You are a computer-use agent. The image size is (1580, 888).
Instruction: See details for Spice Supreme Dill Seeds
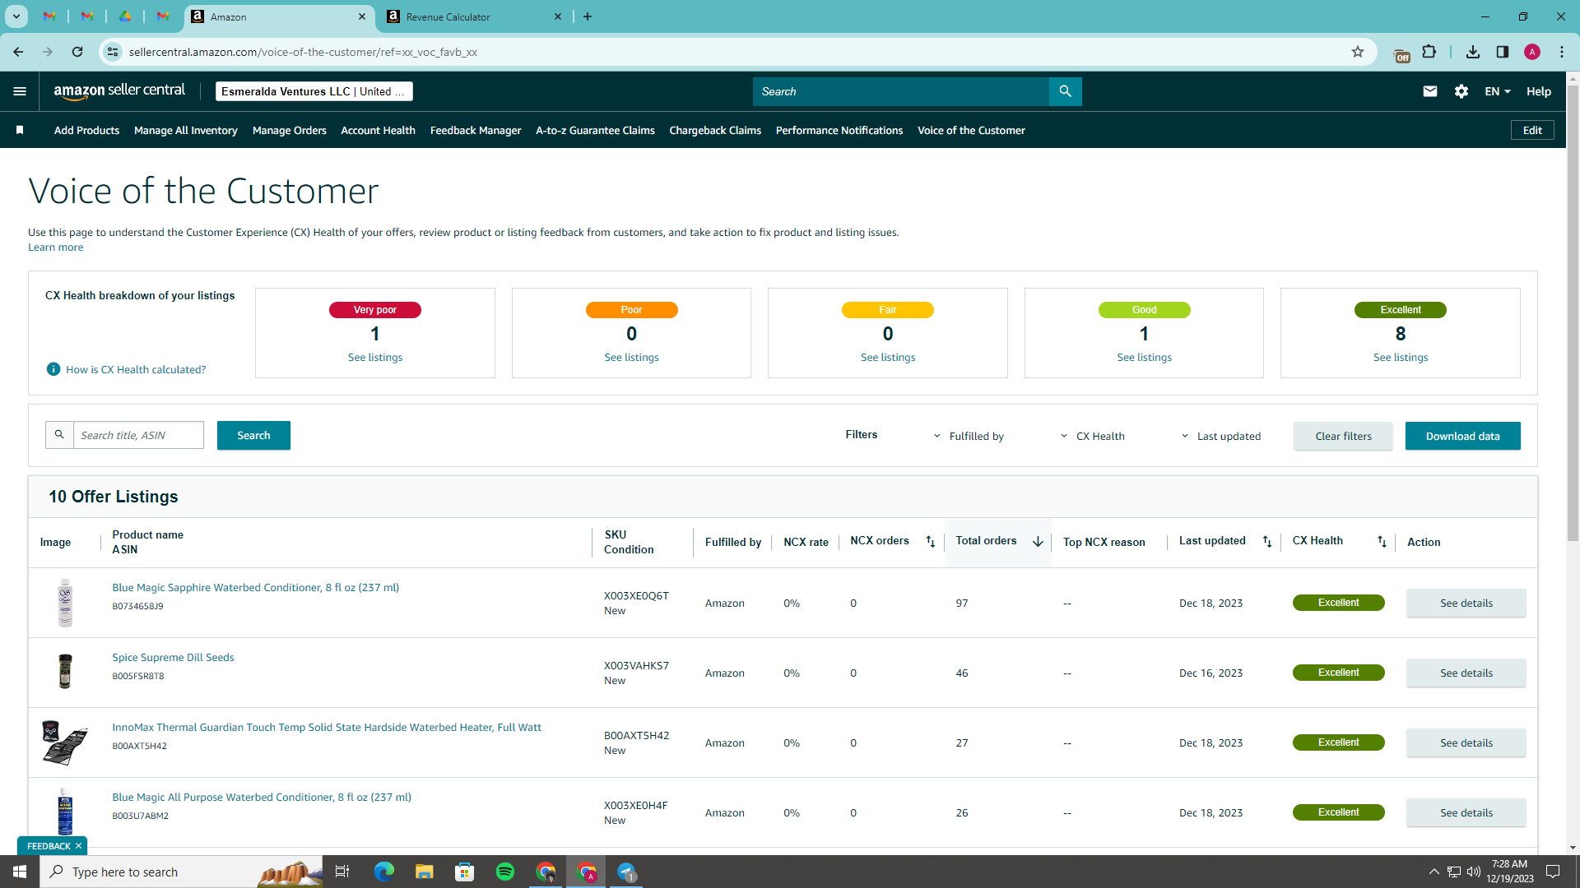coord(1466,673)
